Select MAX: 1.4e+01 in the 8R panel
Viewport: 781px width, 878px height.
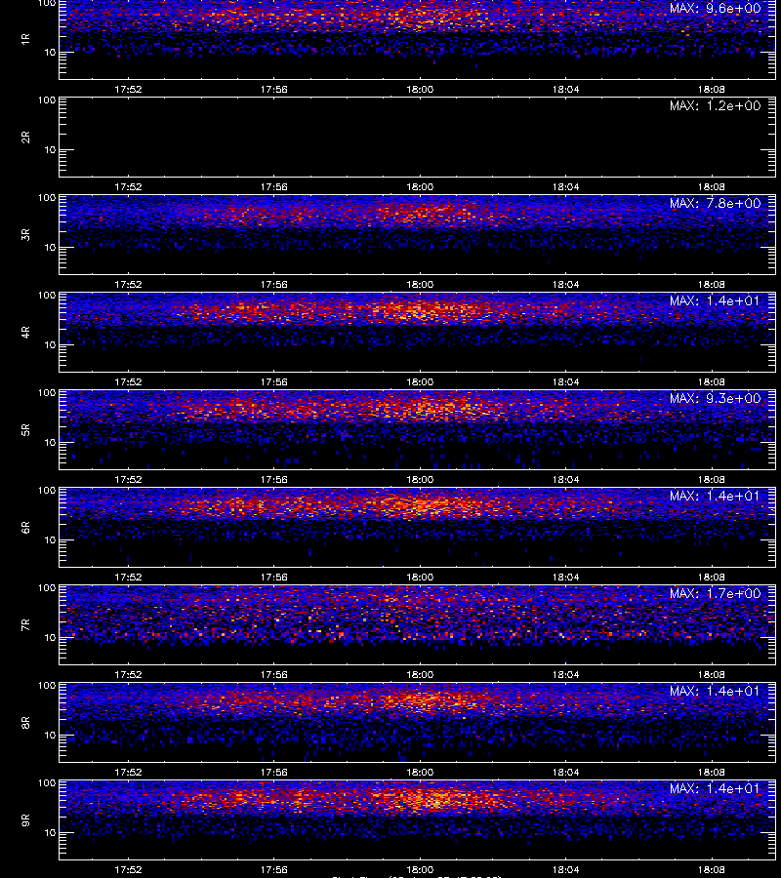(716, 691)
